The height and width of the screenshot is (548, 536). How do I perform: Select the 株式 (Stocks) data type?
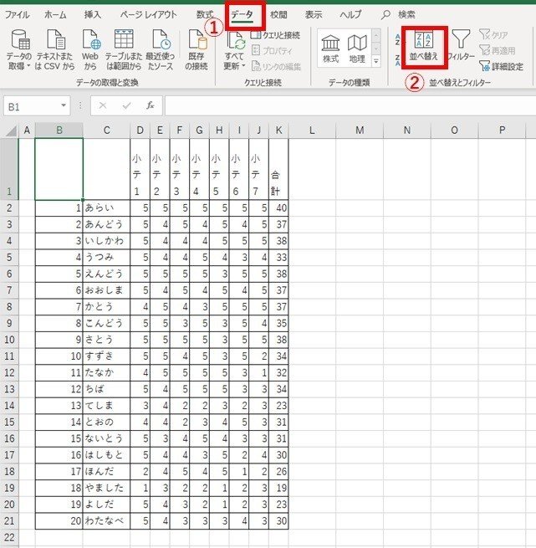click(x=330, y=49)
